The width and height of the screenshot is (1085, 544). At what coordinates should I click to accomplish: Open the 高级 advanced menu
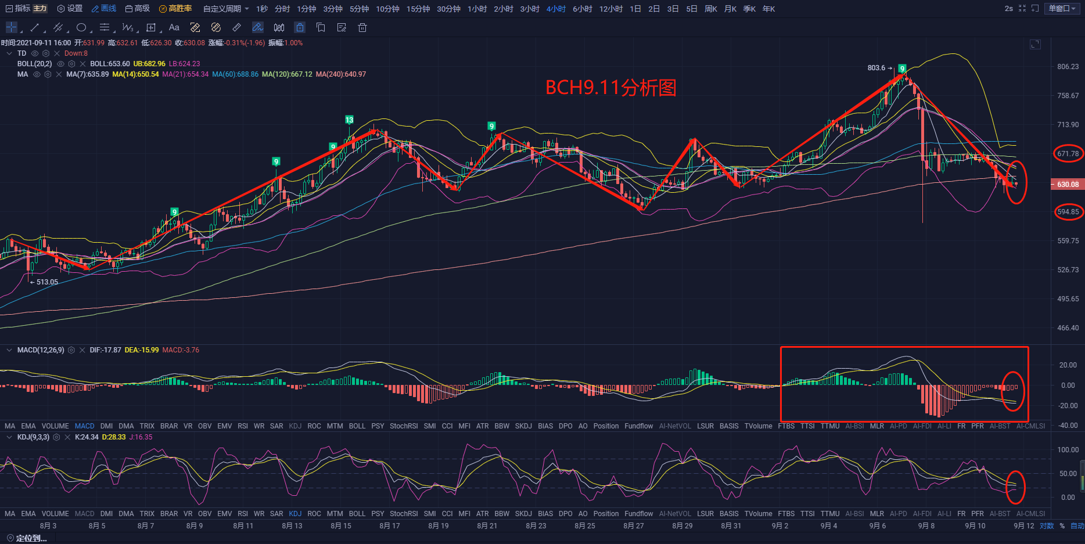pyautogui.click(x=138, y=9)
